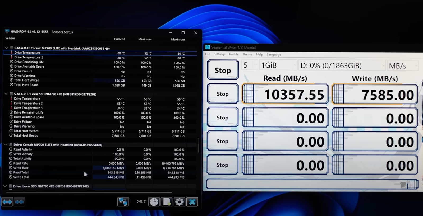Click the sensor icon beside Read Rate

click(x=11, y=163)
